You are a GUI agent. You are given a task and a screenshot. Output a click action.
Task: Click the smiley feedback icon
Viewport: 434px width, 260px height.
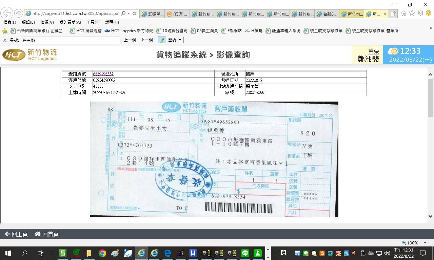tap(429, 13)
